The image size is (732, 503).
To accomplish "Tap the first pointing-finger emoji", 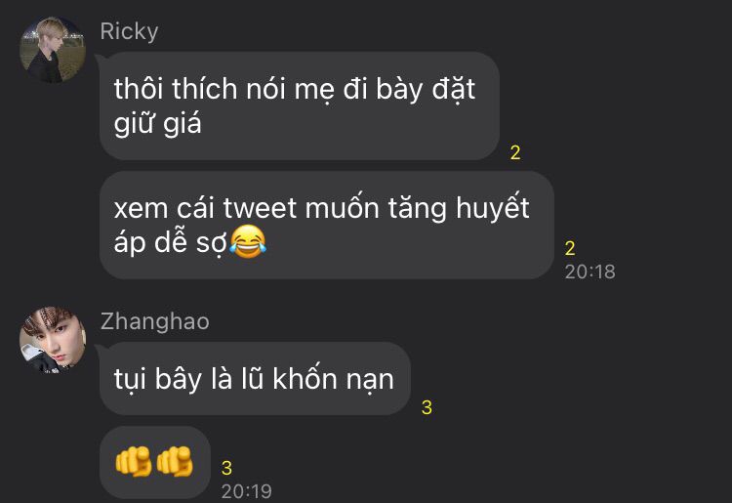I will pos(134,461).
